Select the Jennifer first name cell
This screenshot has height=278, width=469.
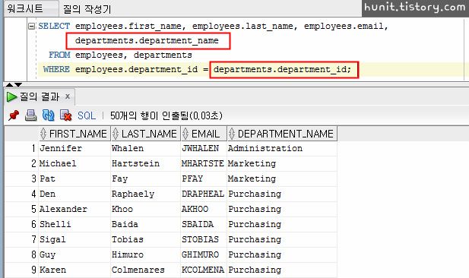pyautogui.click(x=74, y=148)
